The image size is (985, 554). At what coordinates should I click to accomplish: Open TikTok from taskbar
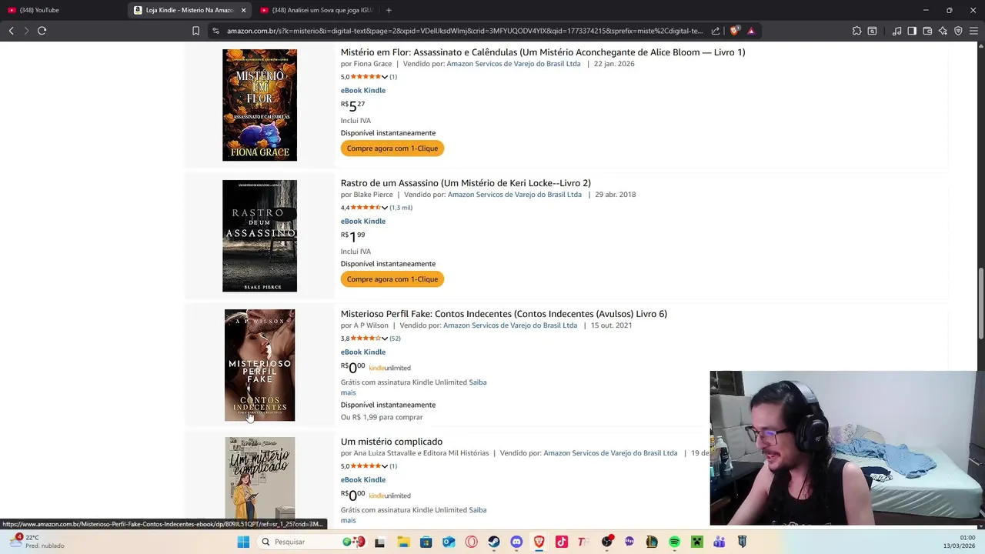[562, 542]
